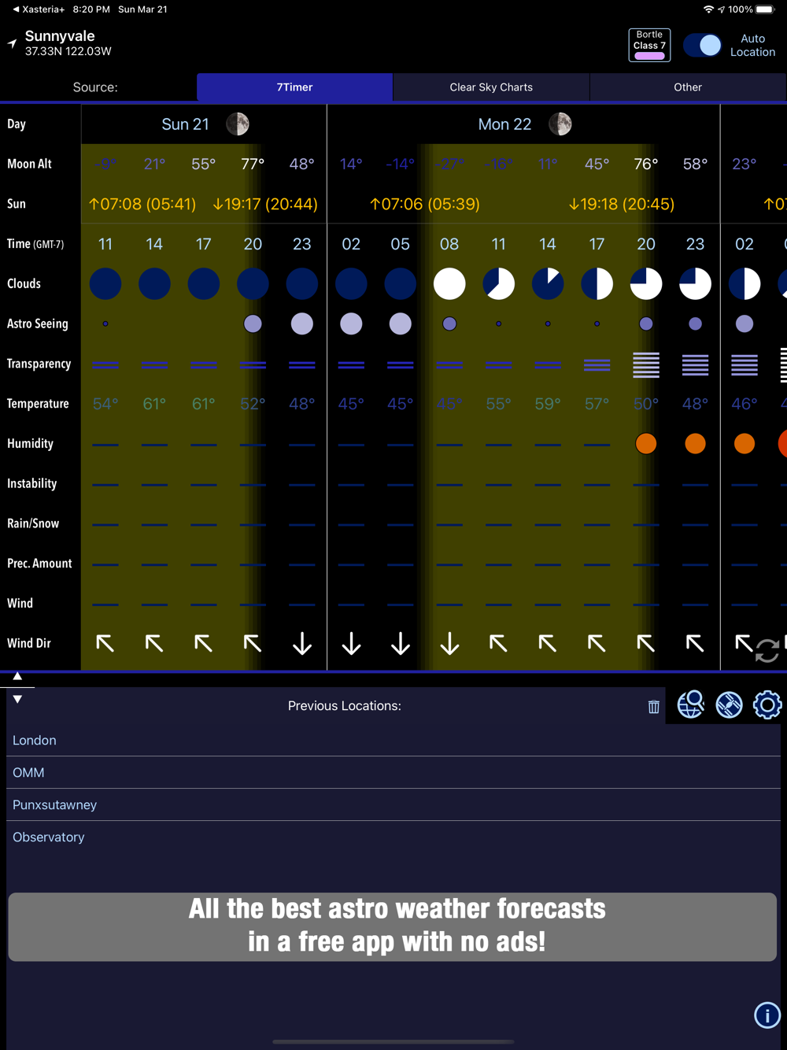Select orange humidity dot at Mon 20

pyautogui.click(x=646, y=444)
